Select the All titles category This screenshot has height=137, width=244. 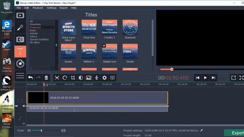click(x=31, y=21)
